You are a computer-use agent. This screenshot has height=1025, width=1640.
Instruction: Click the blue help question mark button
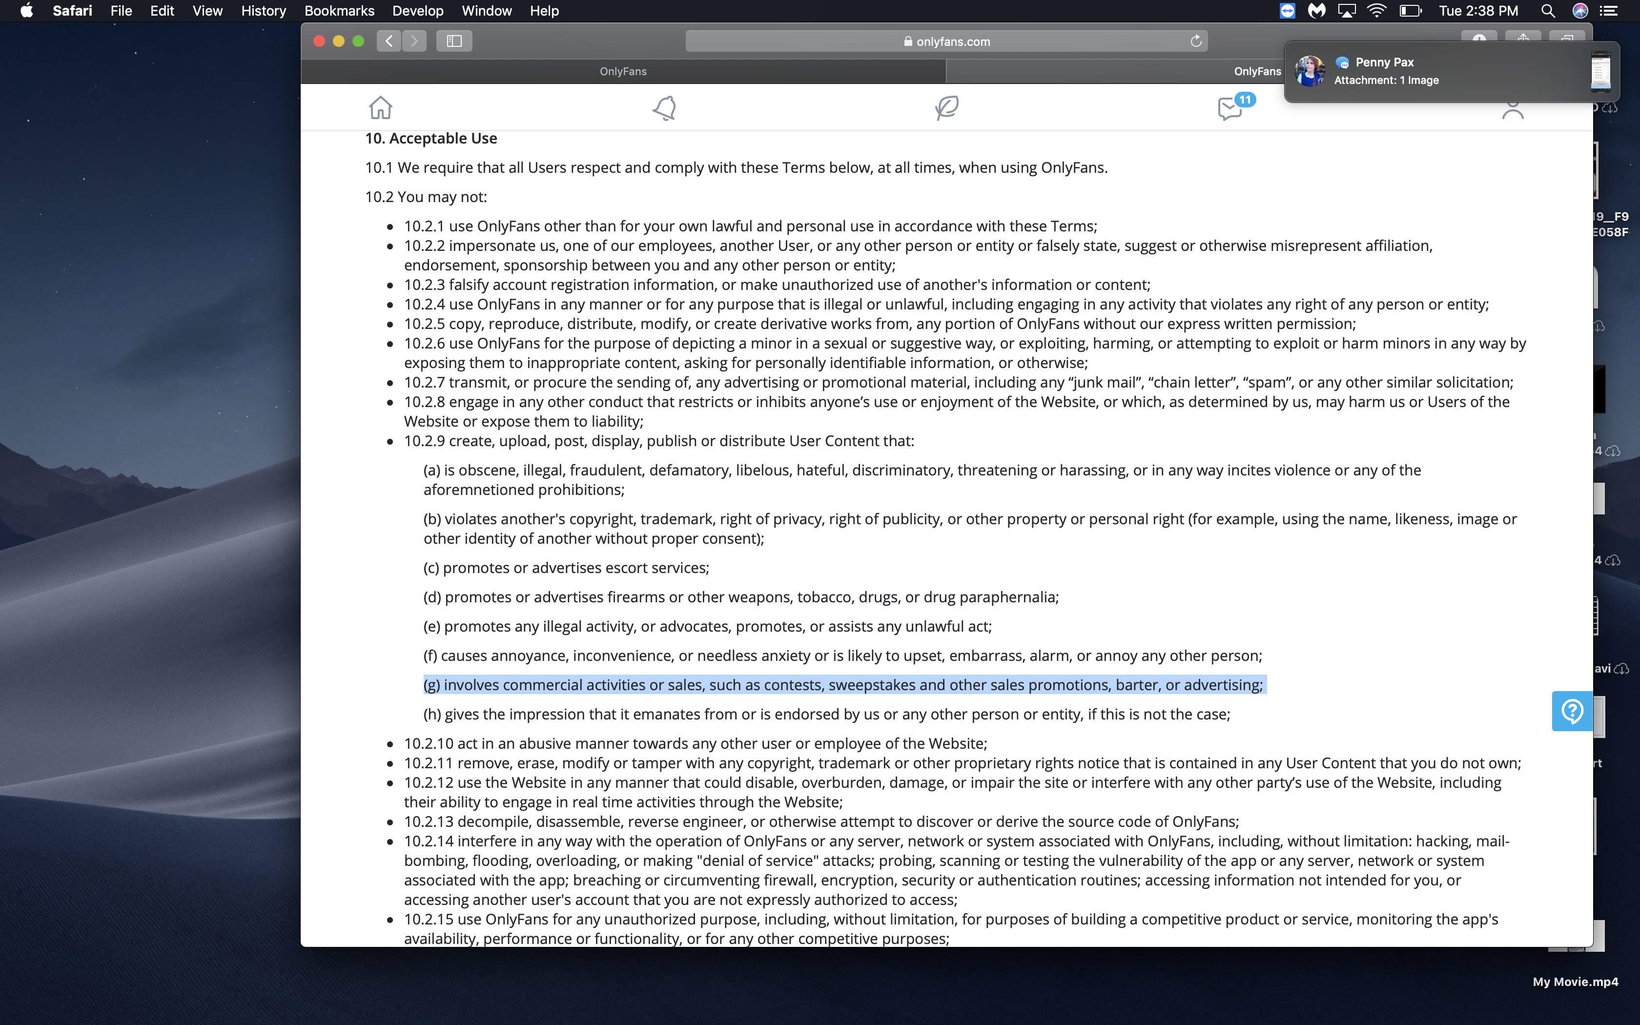pos(1572,711)
